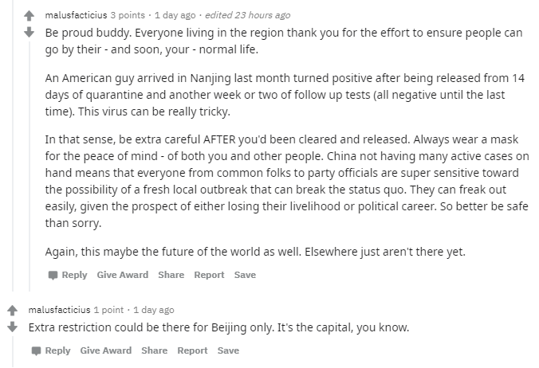Open malusfacticius profile from second comment
This screenshot has height=368, width=539.
[x=57, y=309]
